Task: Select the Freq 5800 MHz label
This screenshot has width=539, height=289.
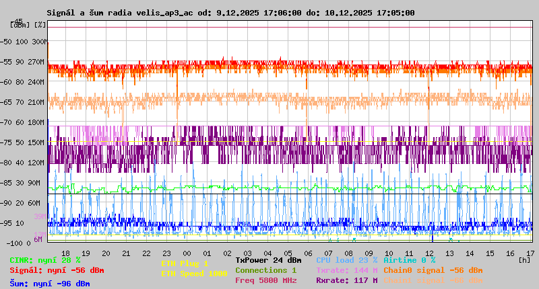Action: coord(267,280)
